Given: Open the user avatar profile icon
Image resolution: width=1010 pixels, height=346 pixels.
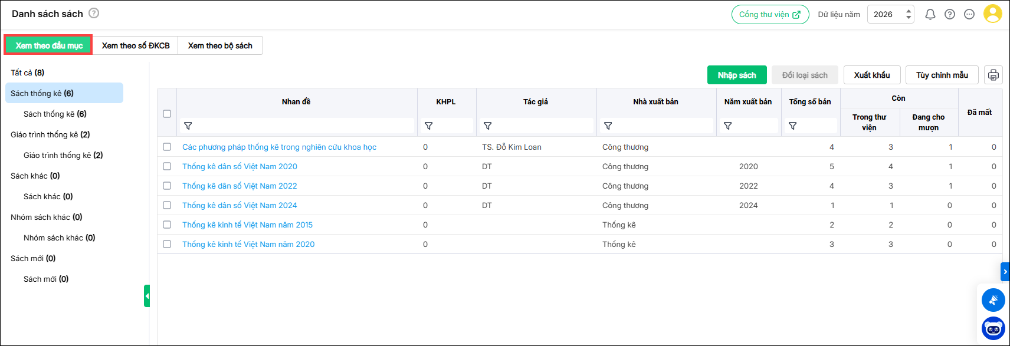Looking at the screenshot, I should pyautogui.click(x=993, y=14).
